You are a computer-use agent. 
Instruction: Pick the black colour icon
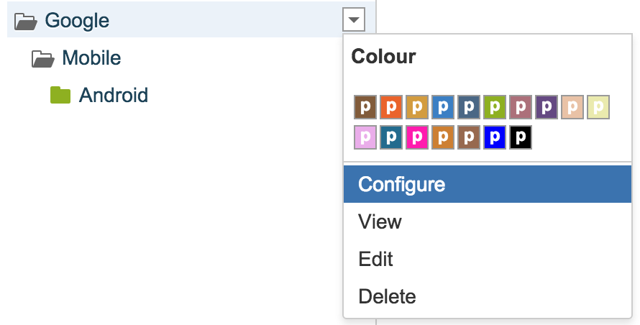tap(520, 137)
